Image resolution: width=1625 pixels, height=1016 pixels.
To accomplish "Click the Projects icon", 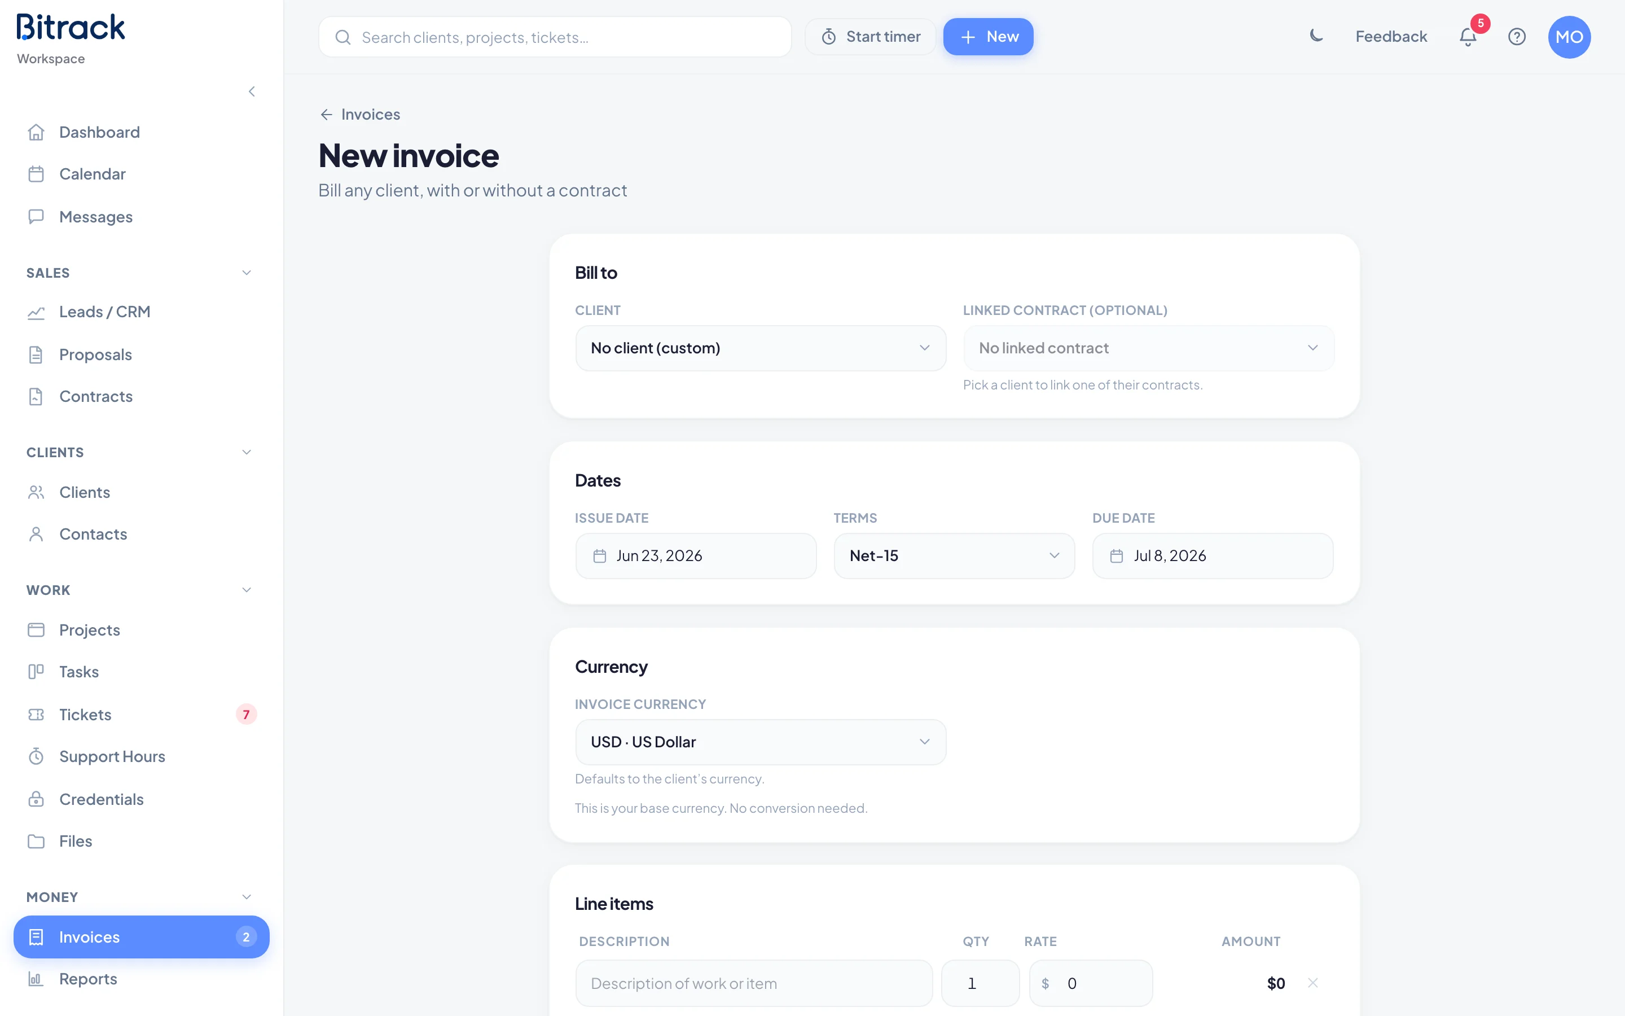I will click(36, 629).
